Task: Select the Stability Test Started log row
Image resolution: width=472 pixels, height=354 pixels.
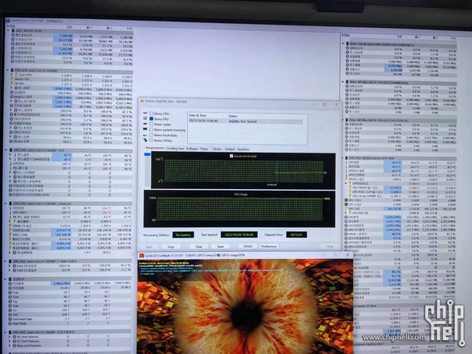Action: point(245,121)
